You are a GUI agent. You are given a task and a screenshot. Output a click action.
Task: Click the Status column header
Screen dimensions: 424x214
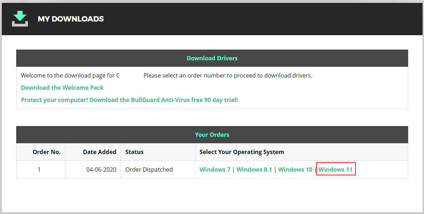point(134,152)
